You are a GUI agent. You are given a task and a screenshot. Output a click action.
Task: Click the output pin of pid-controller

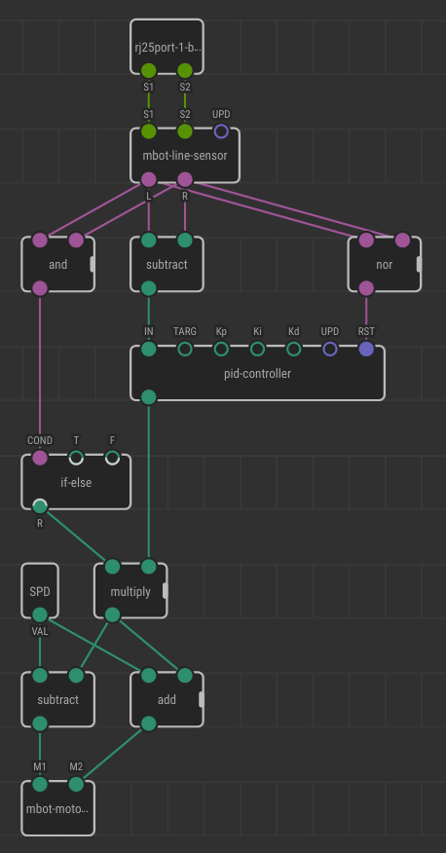click(148, 397)
